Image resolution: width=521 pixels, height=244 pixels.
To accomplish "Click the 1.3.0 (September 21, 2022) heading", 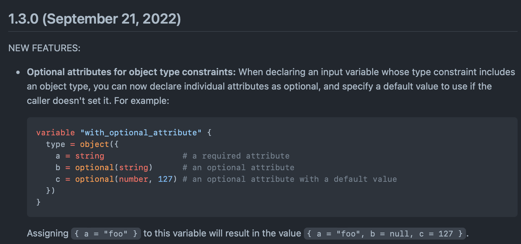I will click(x=94, y=19).
